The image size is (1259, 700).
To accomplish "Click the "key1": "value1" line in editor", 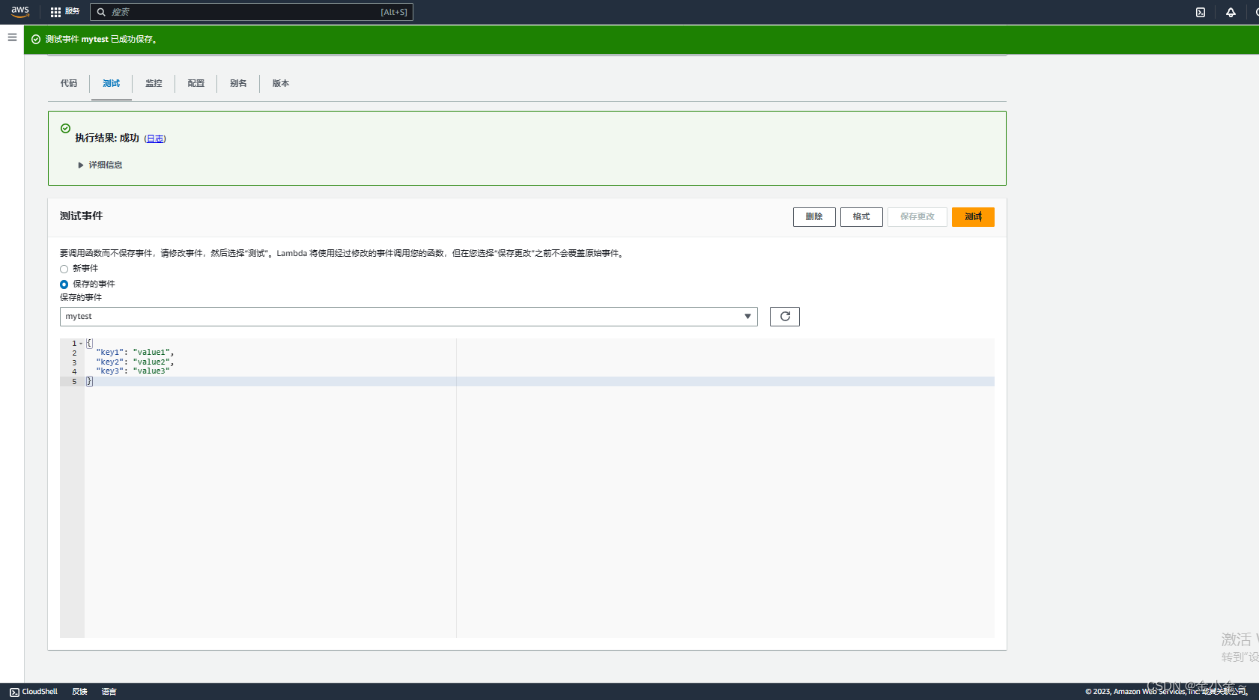I will [x=135, y=353].
